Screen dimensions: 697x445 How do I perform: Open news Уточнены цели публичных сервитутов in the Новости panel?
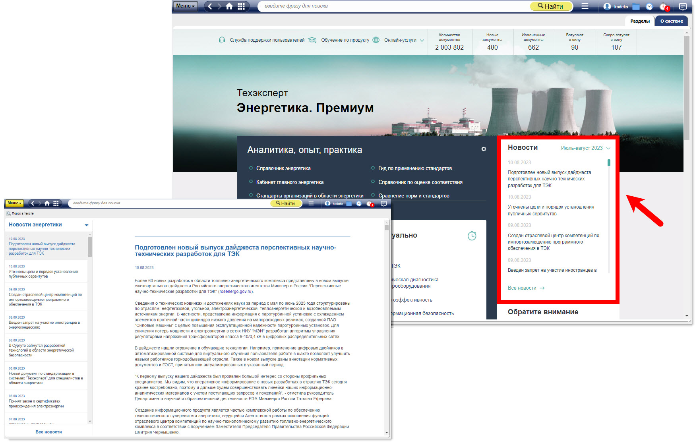pos(551,210)
